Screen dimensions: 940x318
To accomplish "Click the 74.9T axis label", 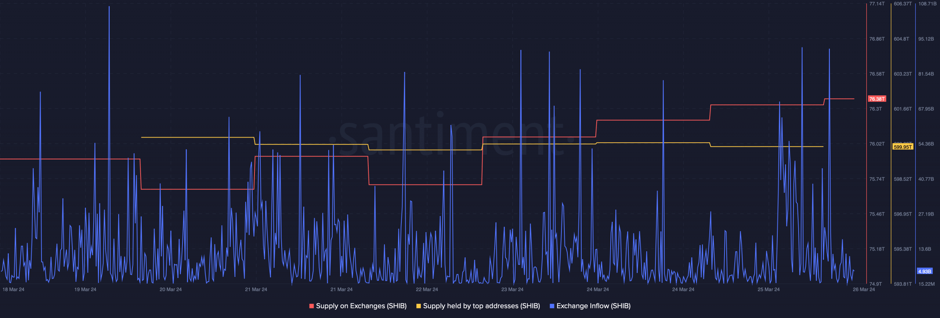I will [x=875, y=284].
